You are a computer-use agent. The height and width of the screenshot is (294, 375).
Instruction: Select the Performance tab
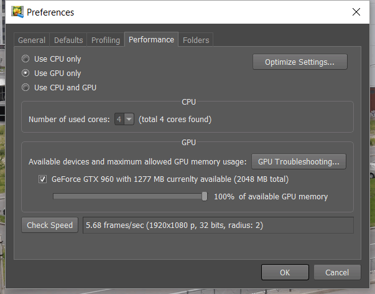point(151,39)
